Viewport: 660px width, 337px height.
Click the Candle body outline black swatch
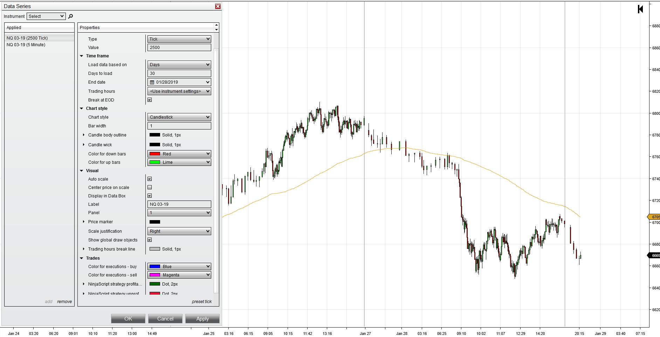coord(155,135)
